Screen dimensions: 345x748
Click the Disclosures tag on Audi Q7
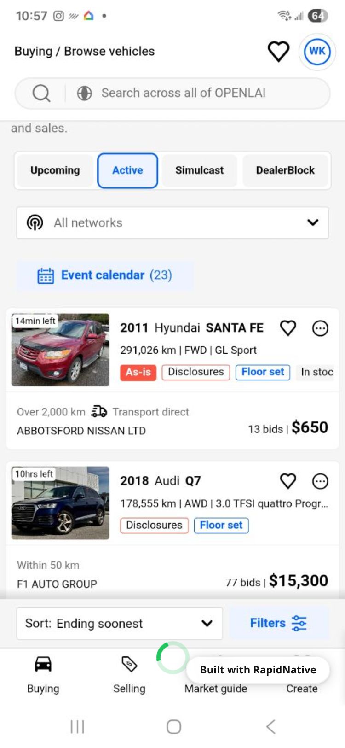154,525
